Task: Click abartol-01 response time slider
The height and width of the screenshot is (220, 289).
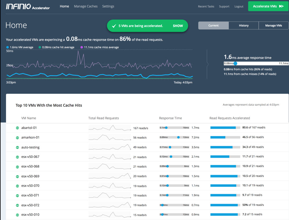Action: tap(174, 128)
